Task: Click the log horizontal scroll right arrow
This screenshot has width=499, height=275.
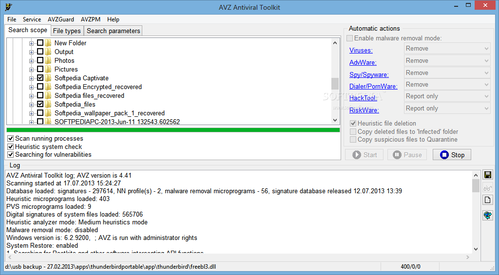Action: click(467, 257)
